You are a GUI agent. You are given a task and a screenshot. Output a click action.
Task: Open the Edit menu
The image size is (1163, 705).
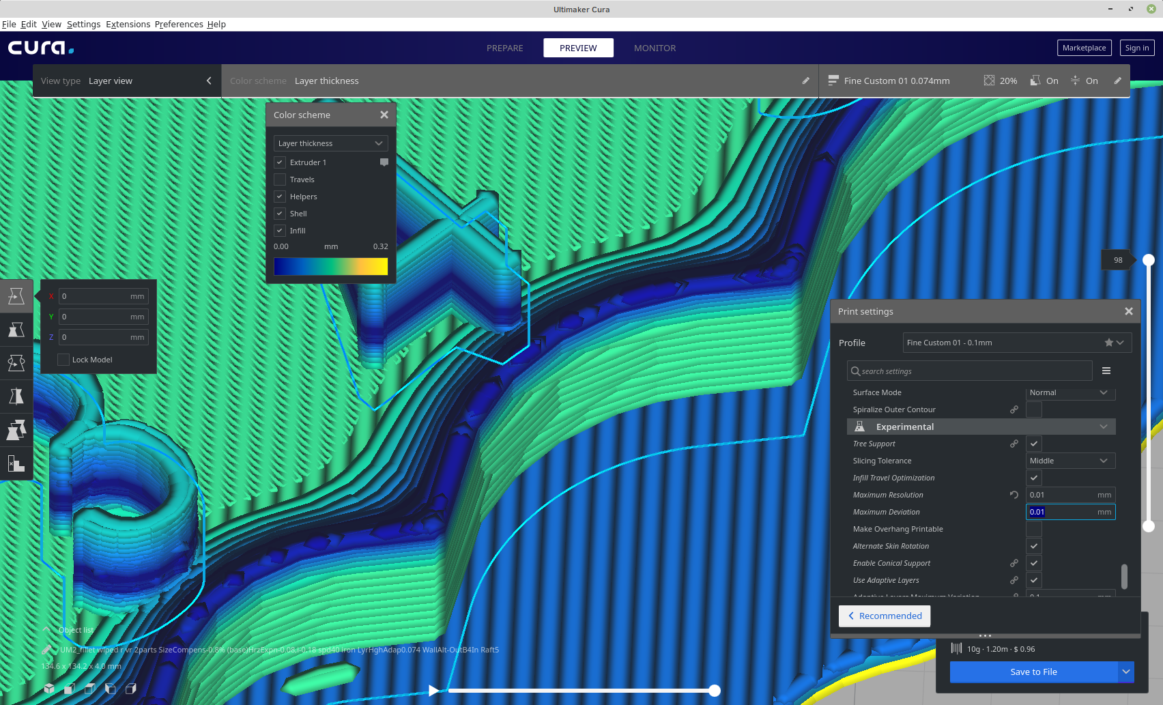coord(29,24)
